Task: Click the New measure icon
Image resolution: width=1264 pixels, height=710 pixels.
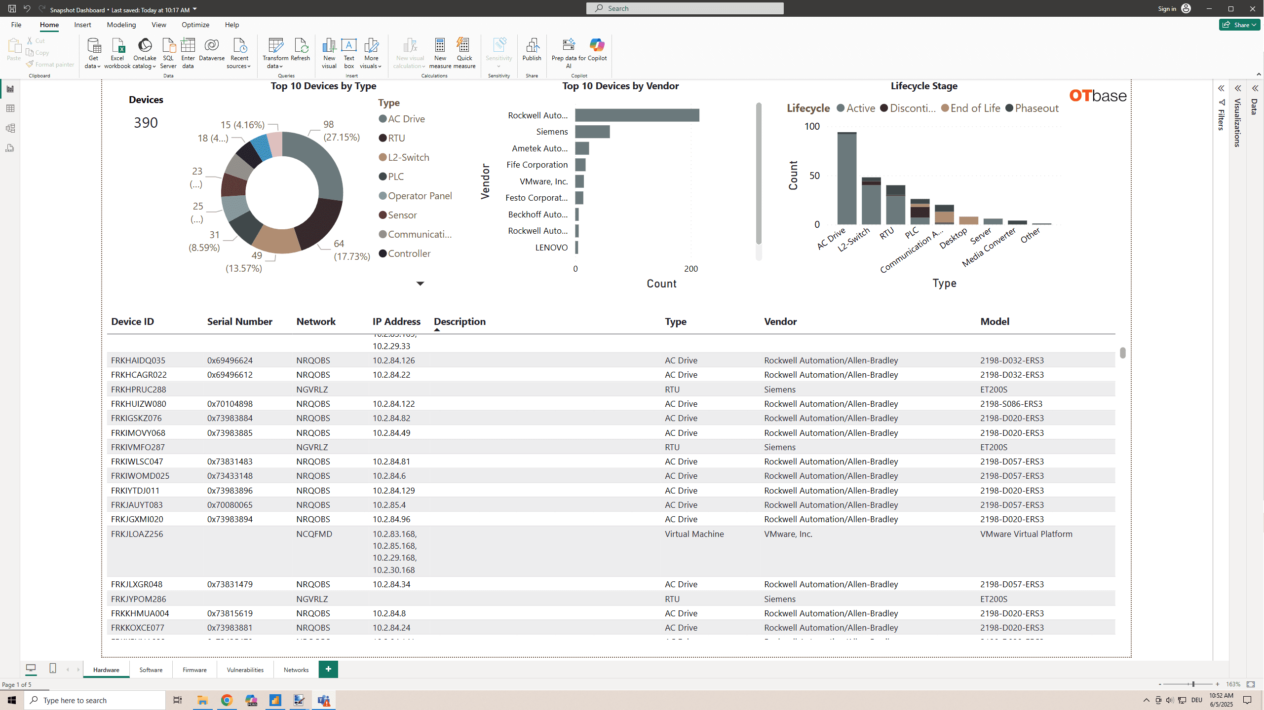Action: 440,53
